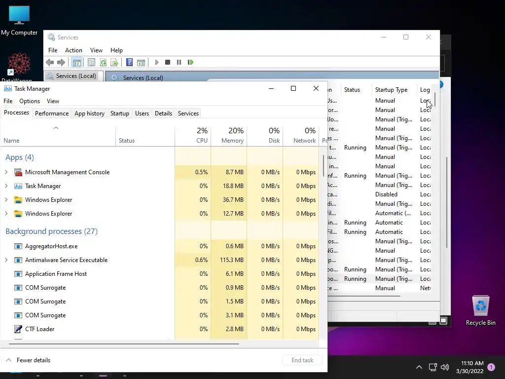Open the Options menu in Task Manager

coord(30,101)
